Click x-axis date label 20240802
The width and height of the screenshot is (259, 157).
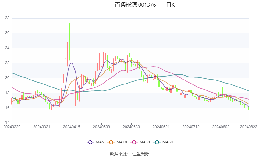pyautogui.click(x=221, y=127)
